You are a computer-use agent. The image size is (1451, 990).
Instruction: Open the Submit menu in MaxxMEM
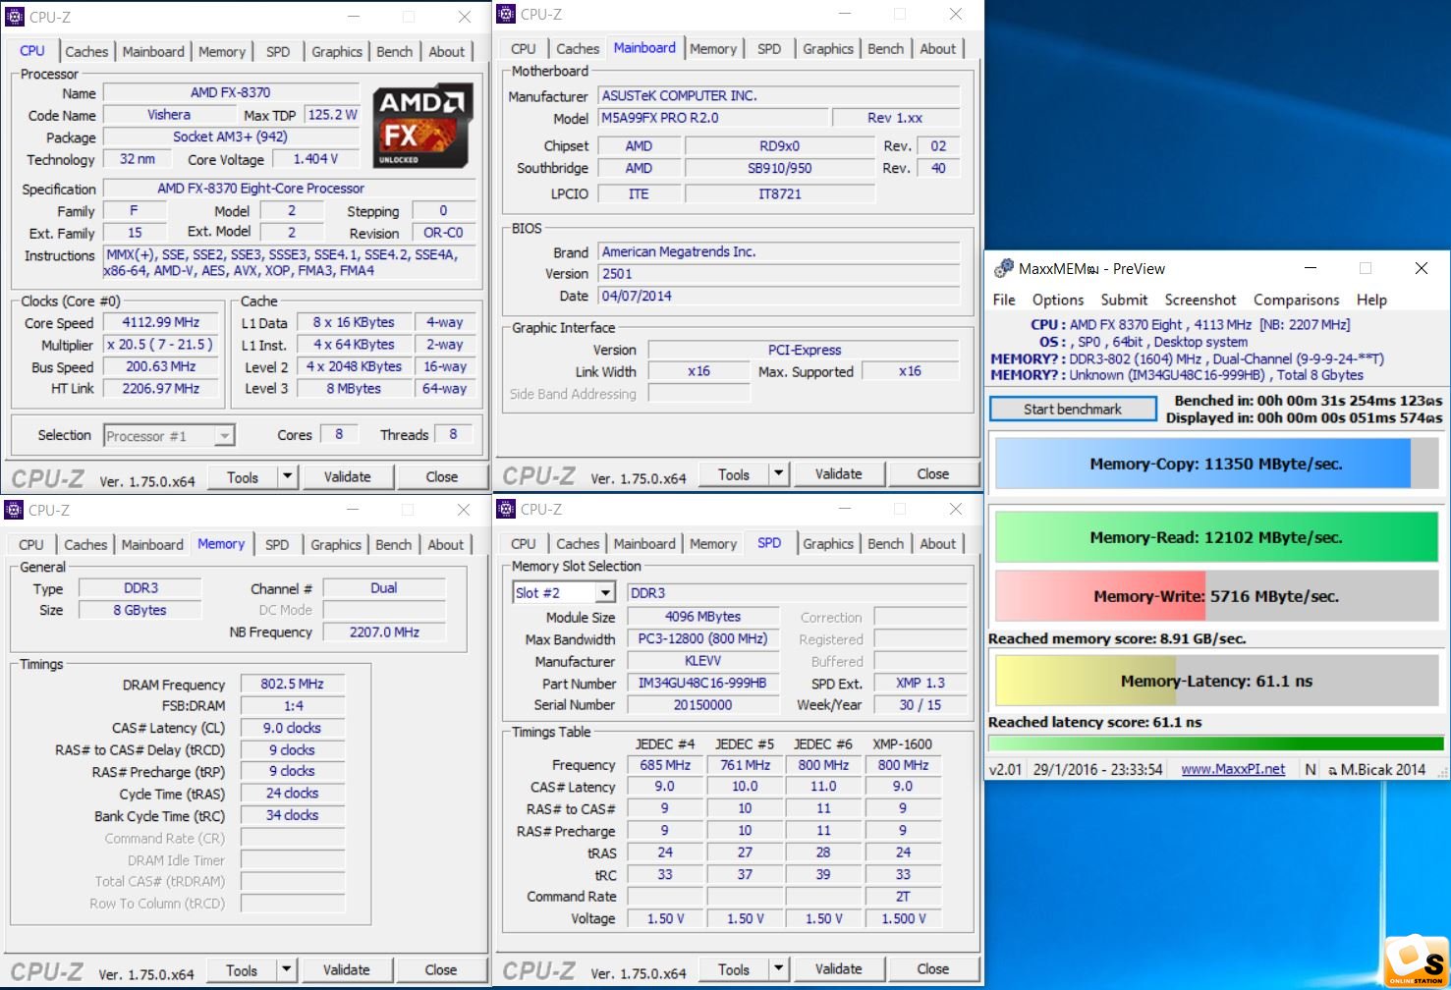click(1124, 300)
